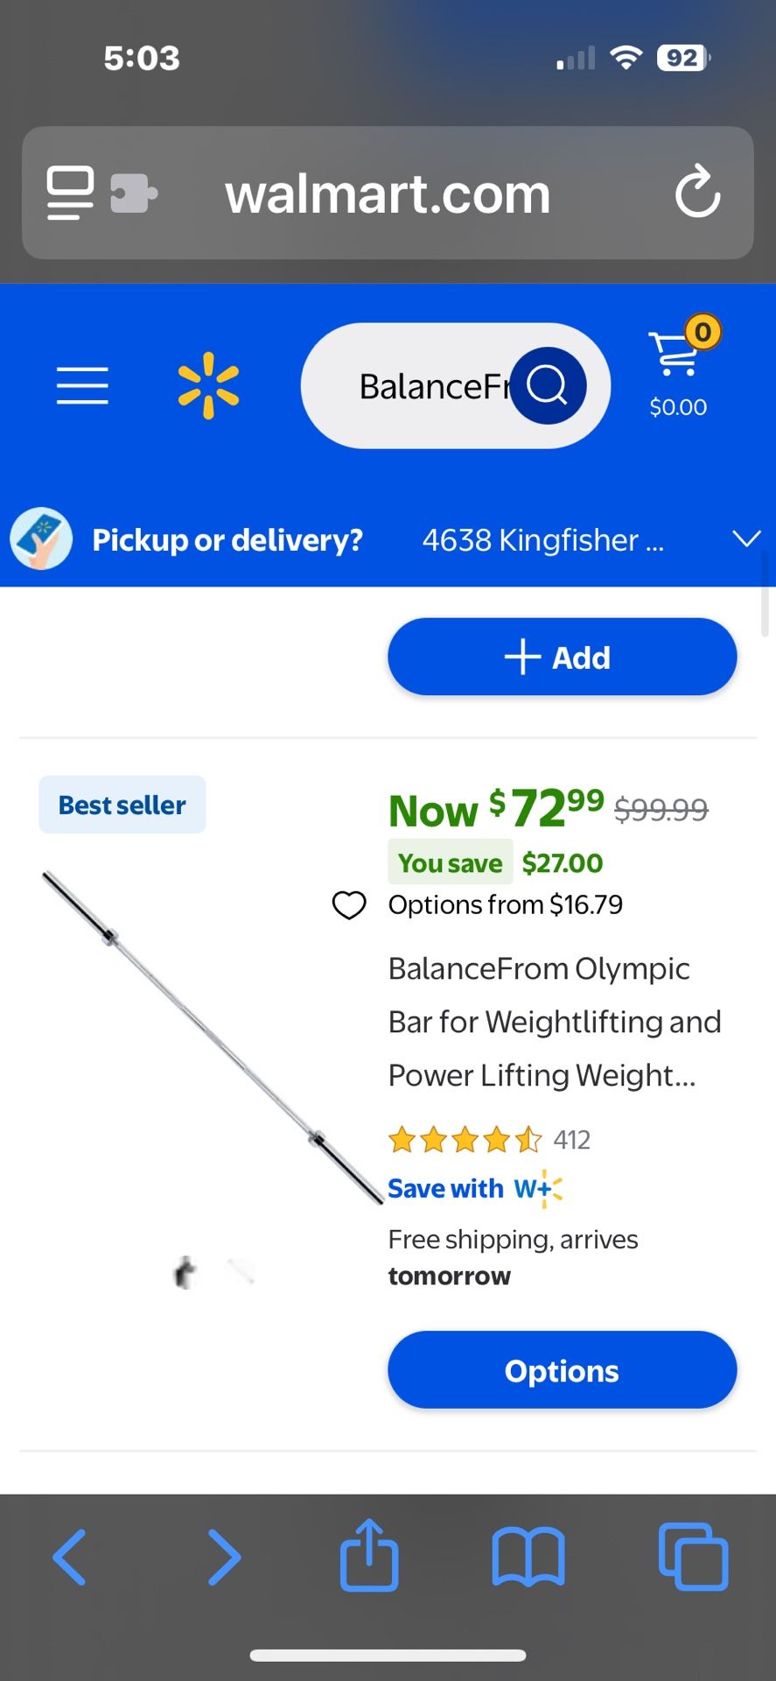Open the page reader view icon

point(70,193)
